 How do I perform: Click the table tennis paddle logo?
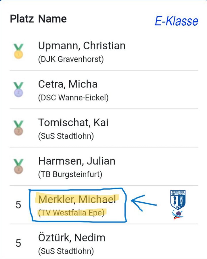click(178, 215)
